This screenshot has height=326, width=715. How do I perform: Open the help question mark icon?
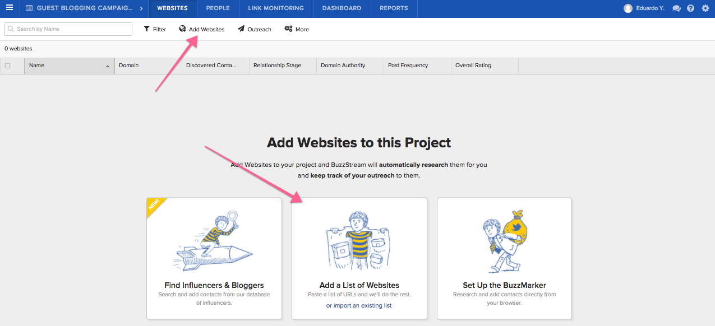pos(691,8)
